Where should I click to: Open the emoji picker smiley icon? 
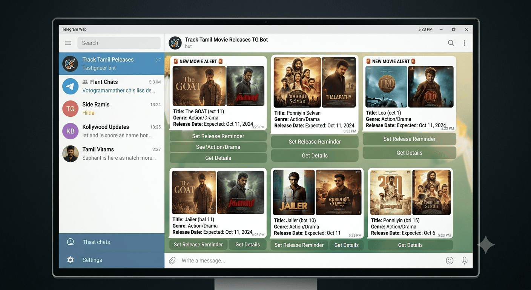pyautogui.click(x=450, y=261)
